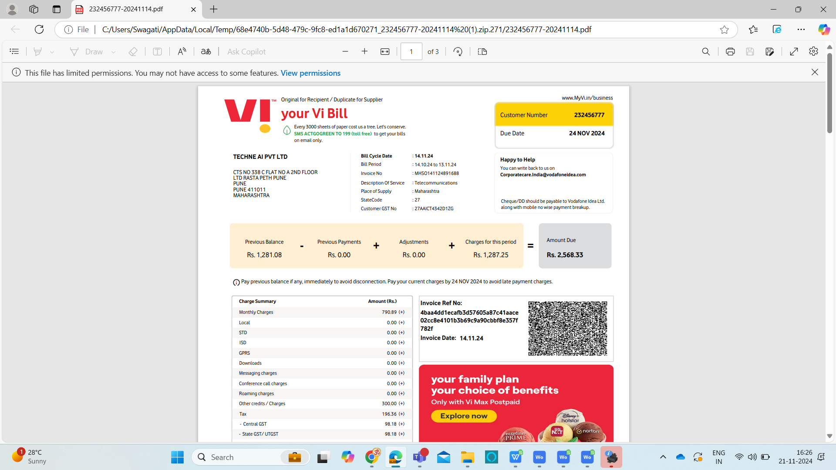The image size is (836, 470).
Task: Select the Monthly Charges 790.89 amount
Action: click(x=389, y=312)
